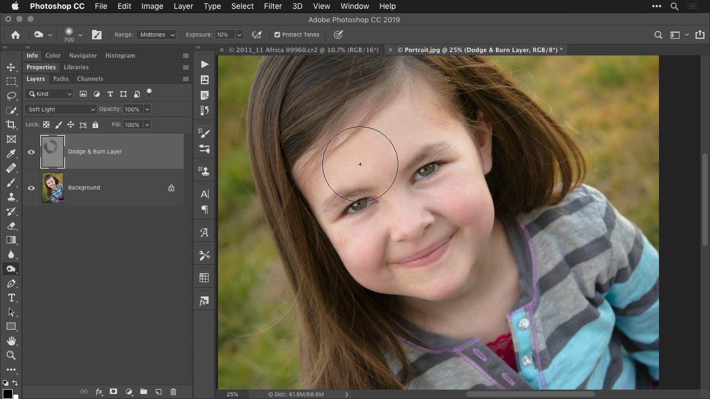710x399 pixels.
Task: Select the Burn tool in toolbar
Action: point(11,269)
